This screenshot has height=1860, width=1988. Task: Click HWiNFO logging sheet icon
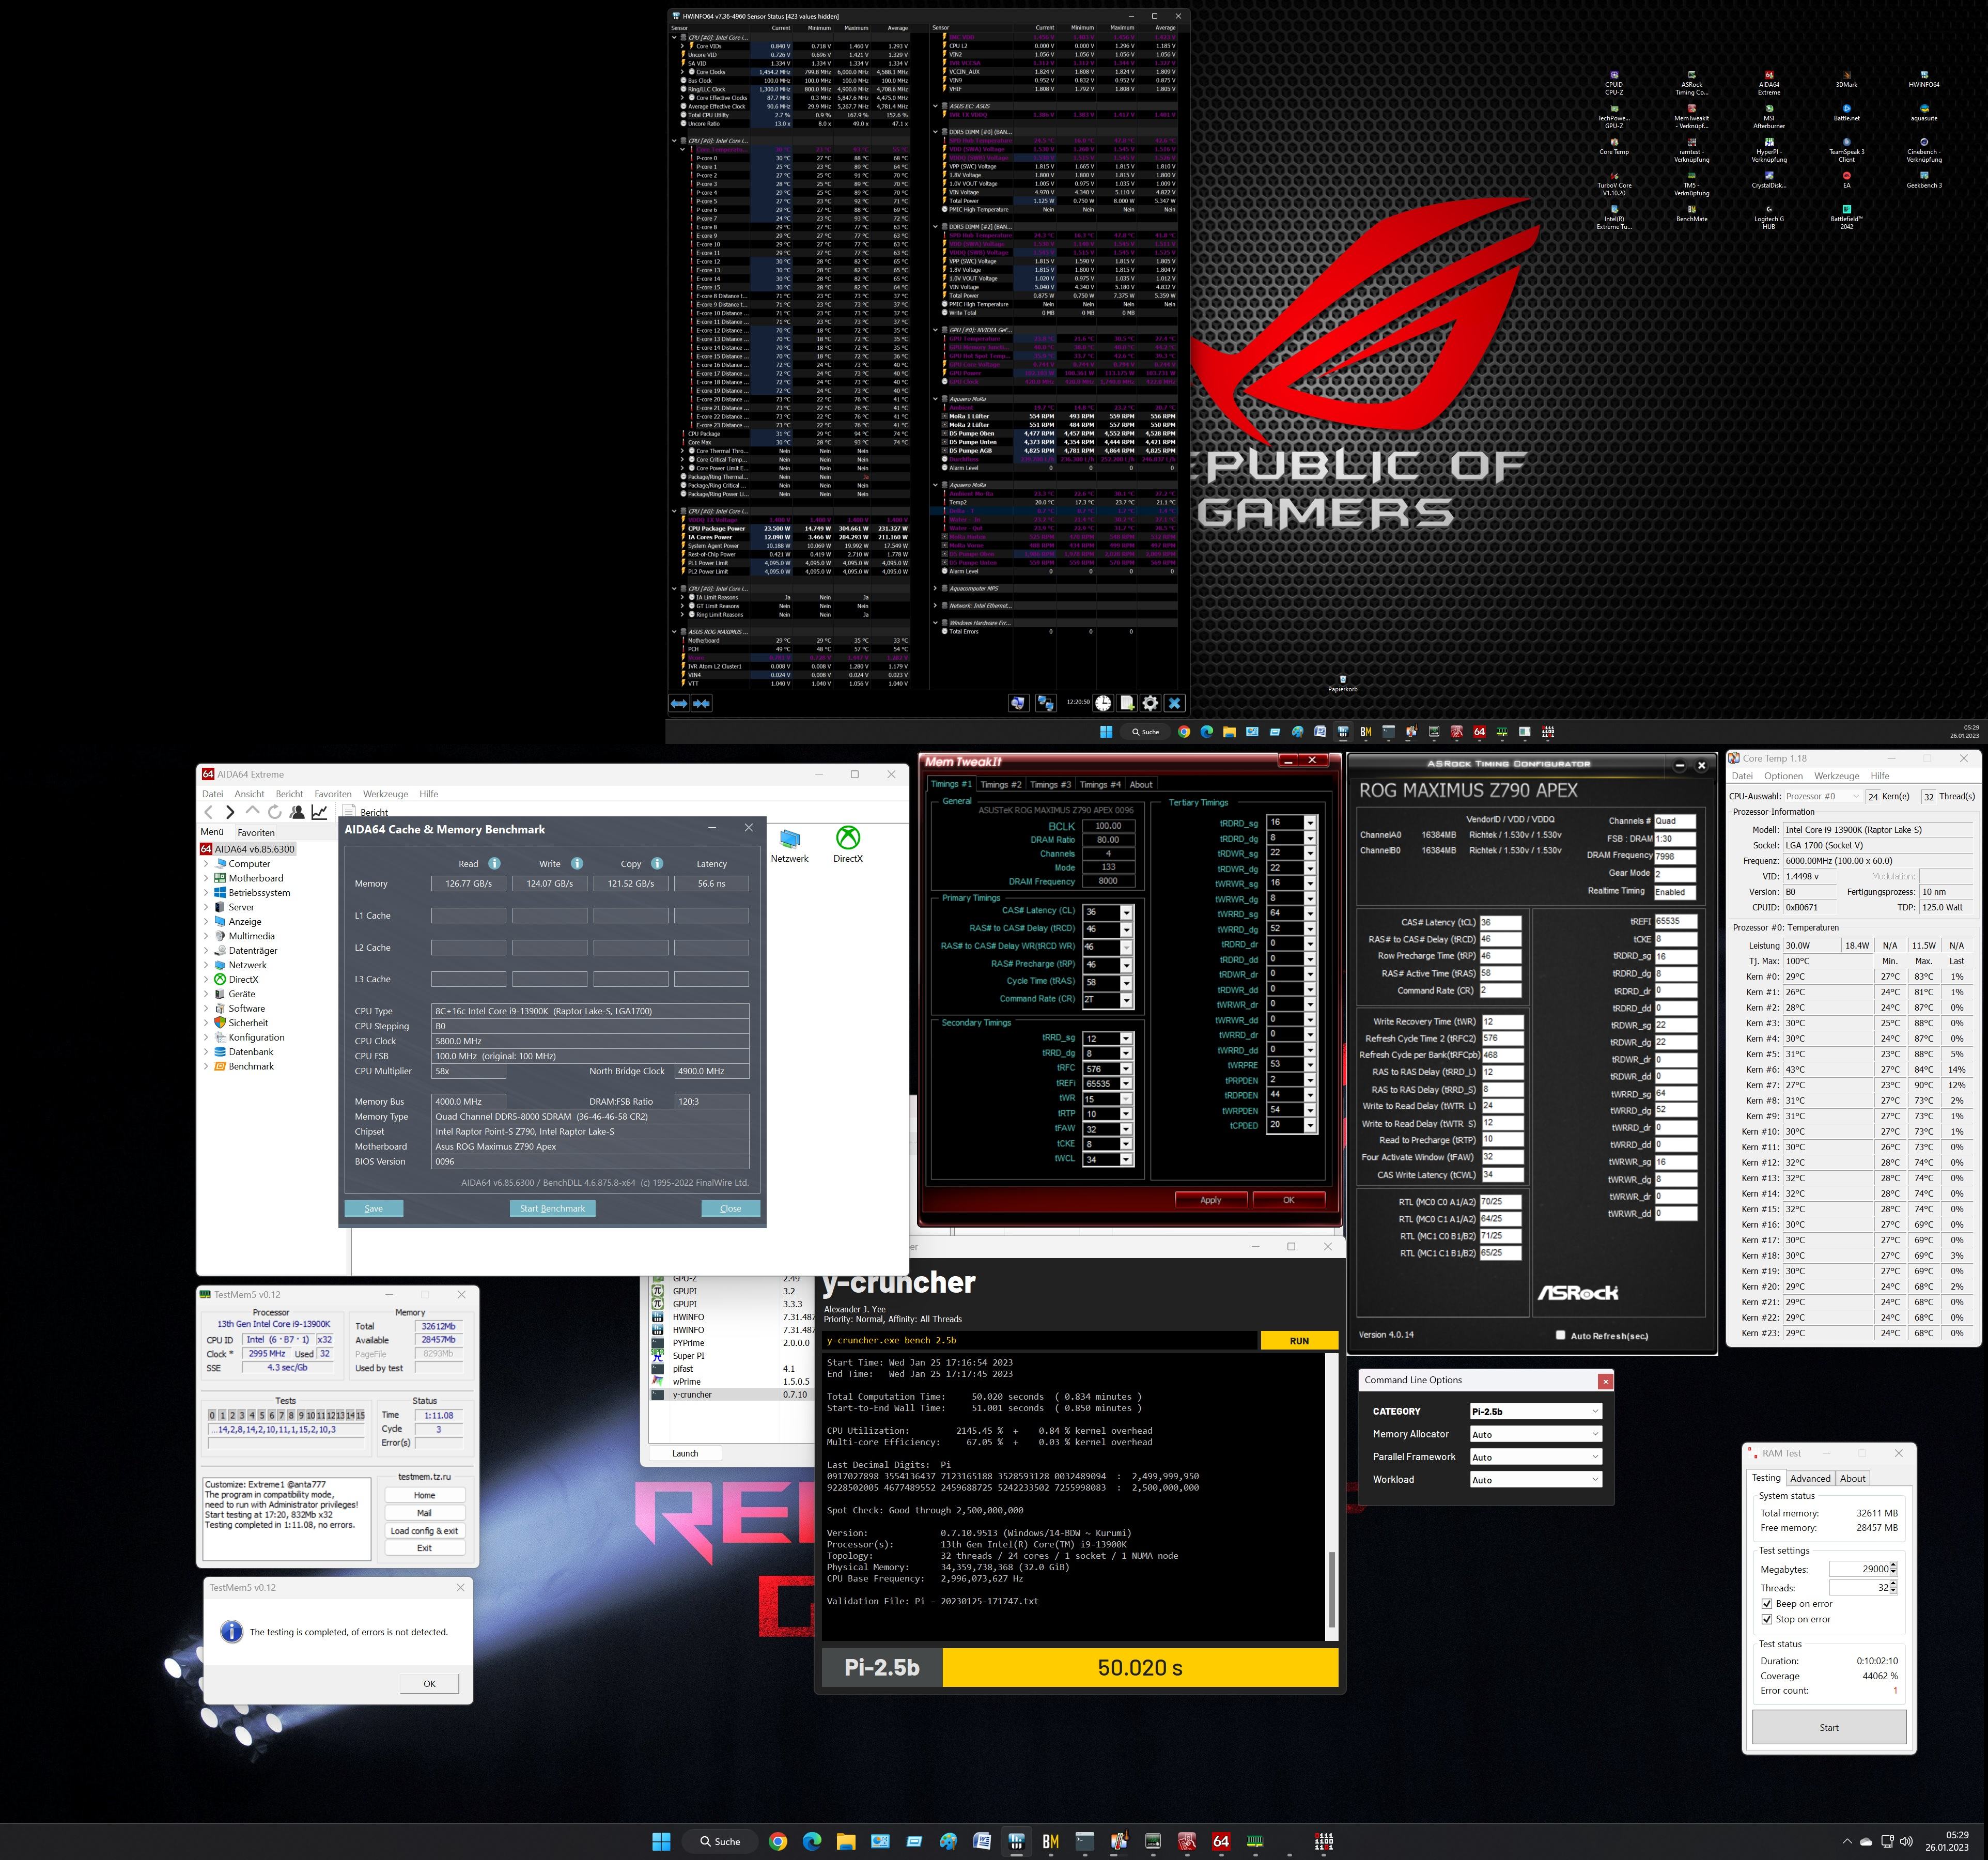point(1127,703)
